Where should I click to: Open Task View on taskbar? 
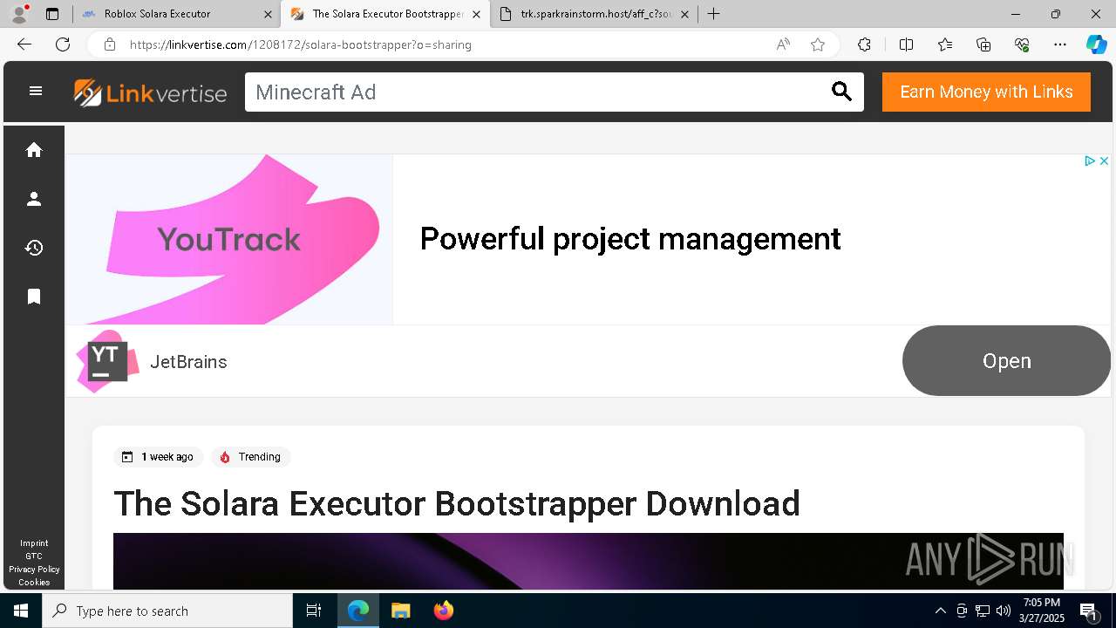point(314,611)
